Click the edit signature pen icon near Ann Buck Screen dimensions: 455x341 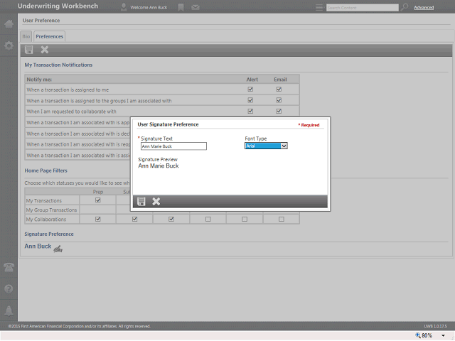[58, 249]
